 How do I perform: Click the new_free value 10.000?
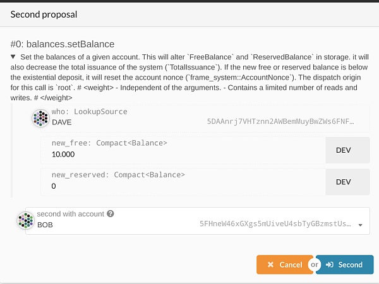pyautogui.click(x=63, y=155)
